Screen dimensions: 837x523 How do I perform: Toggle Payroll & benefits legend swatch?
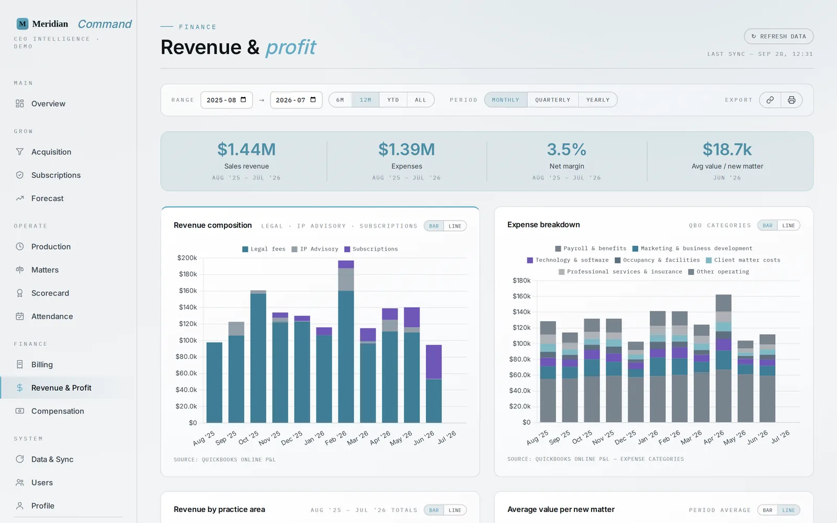pos(558,248)
